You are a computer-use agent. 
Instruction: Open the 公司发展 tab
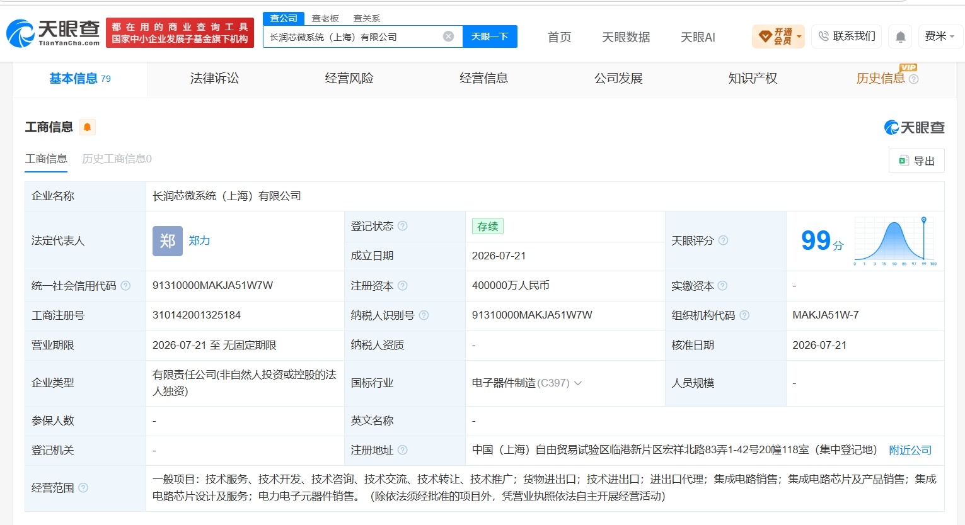(x=618, y=79)
